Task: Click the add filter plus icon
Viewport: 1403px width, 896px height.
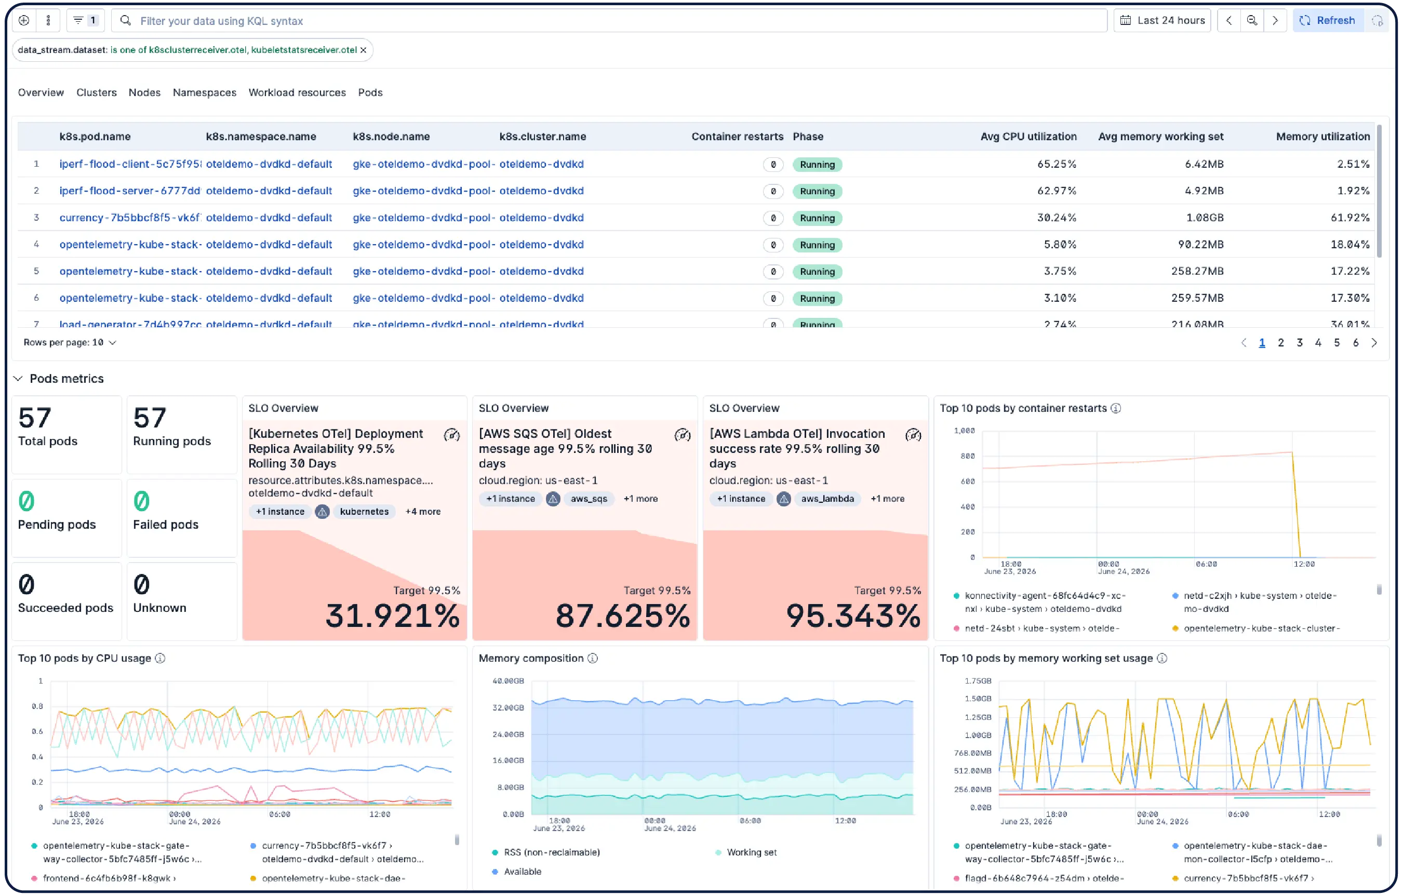Action: 24,20
